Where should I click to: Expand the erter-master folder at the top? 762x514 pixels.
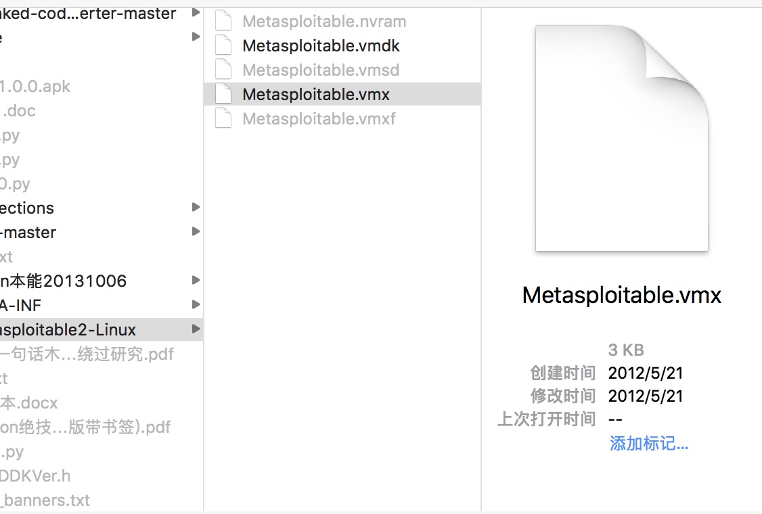(196, 11)
